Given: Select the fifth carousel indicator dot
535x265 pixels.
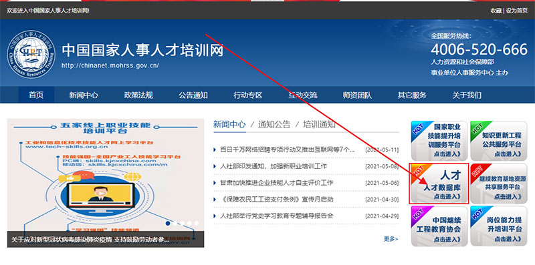Looking at the screenshot, I should coord(197,224).
